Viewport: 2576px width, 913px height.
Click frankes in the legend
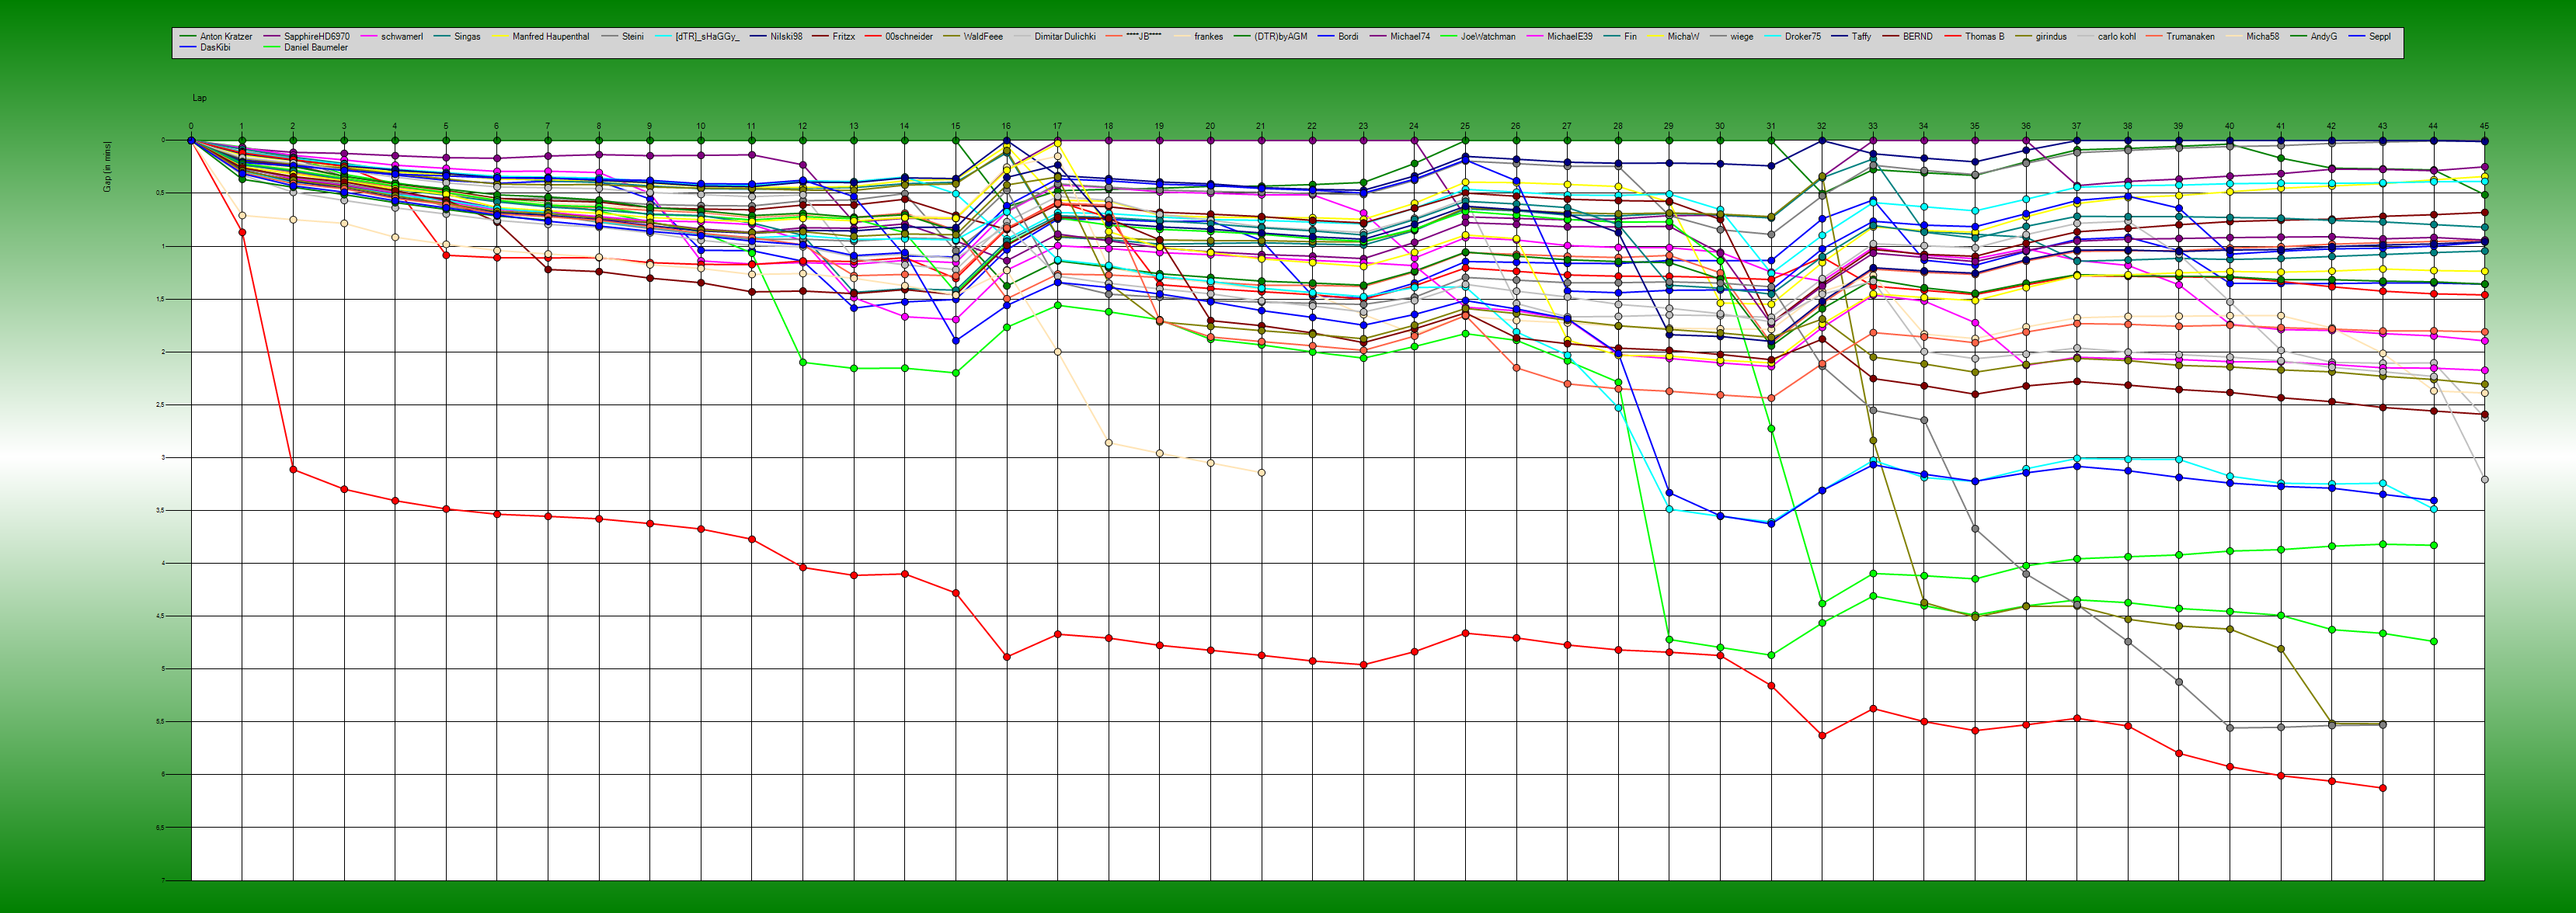(1209, 37)
